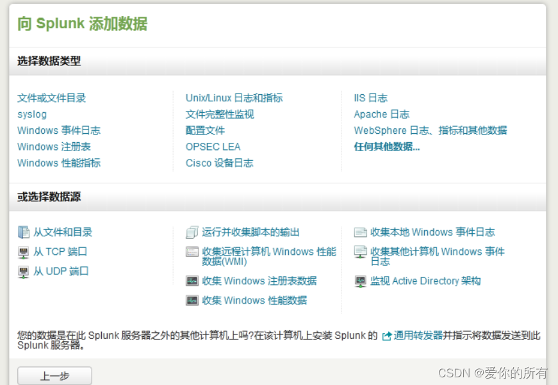Screen dimensions: 558x385
Task: Click the file and directory source icon
Action: click(x=23, y=232)
